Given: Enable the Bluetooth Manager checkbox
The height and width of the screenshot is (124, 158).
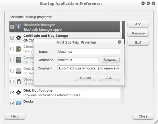Looking at the screenshot, I should coord(12,27).
